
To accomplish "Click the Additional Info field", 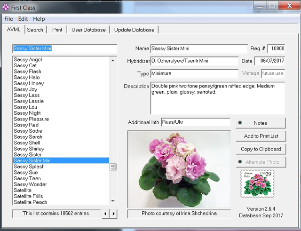I will click(x=196, y=122).
